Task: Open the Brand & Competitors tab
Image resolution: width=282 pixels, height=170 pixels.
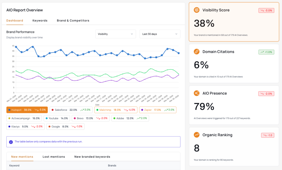Action: (x=73, y=21)
